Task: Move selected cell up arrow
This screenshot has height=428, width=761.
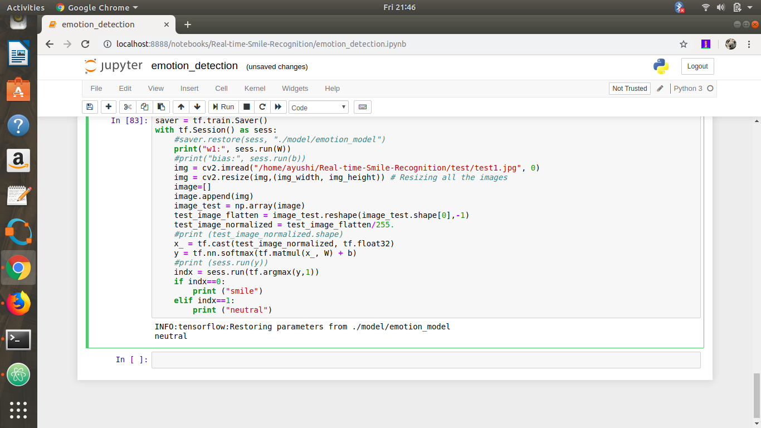Action: click(x=181, y=107)
